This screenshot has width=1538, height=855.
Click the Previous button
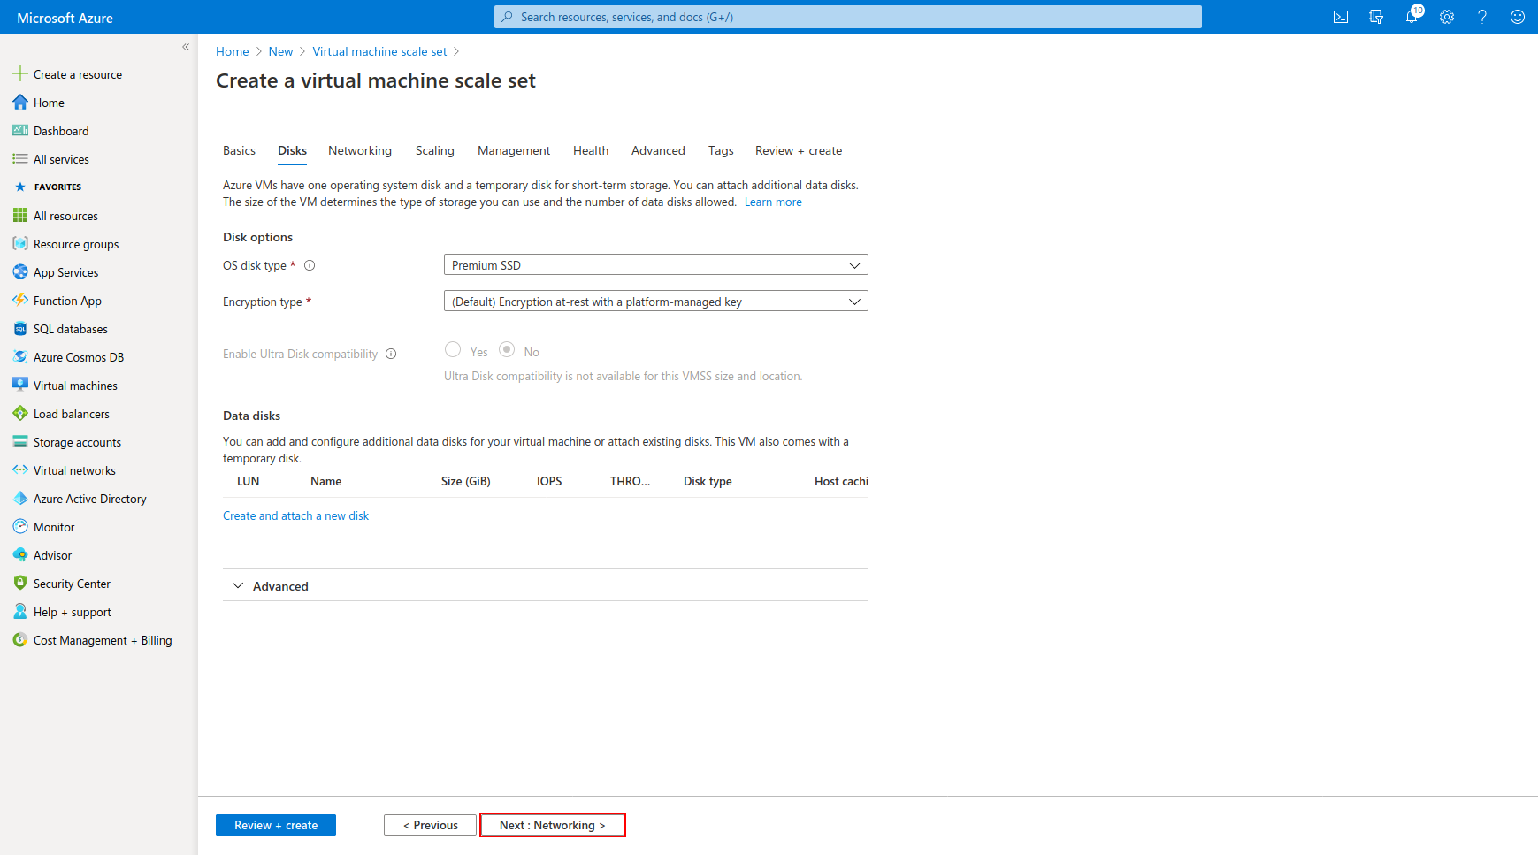point(430,825)
